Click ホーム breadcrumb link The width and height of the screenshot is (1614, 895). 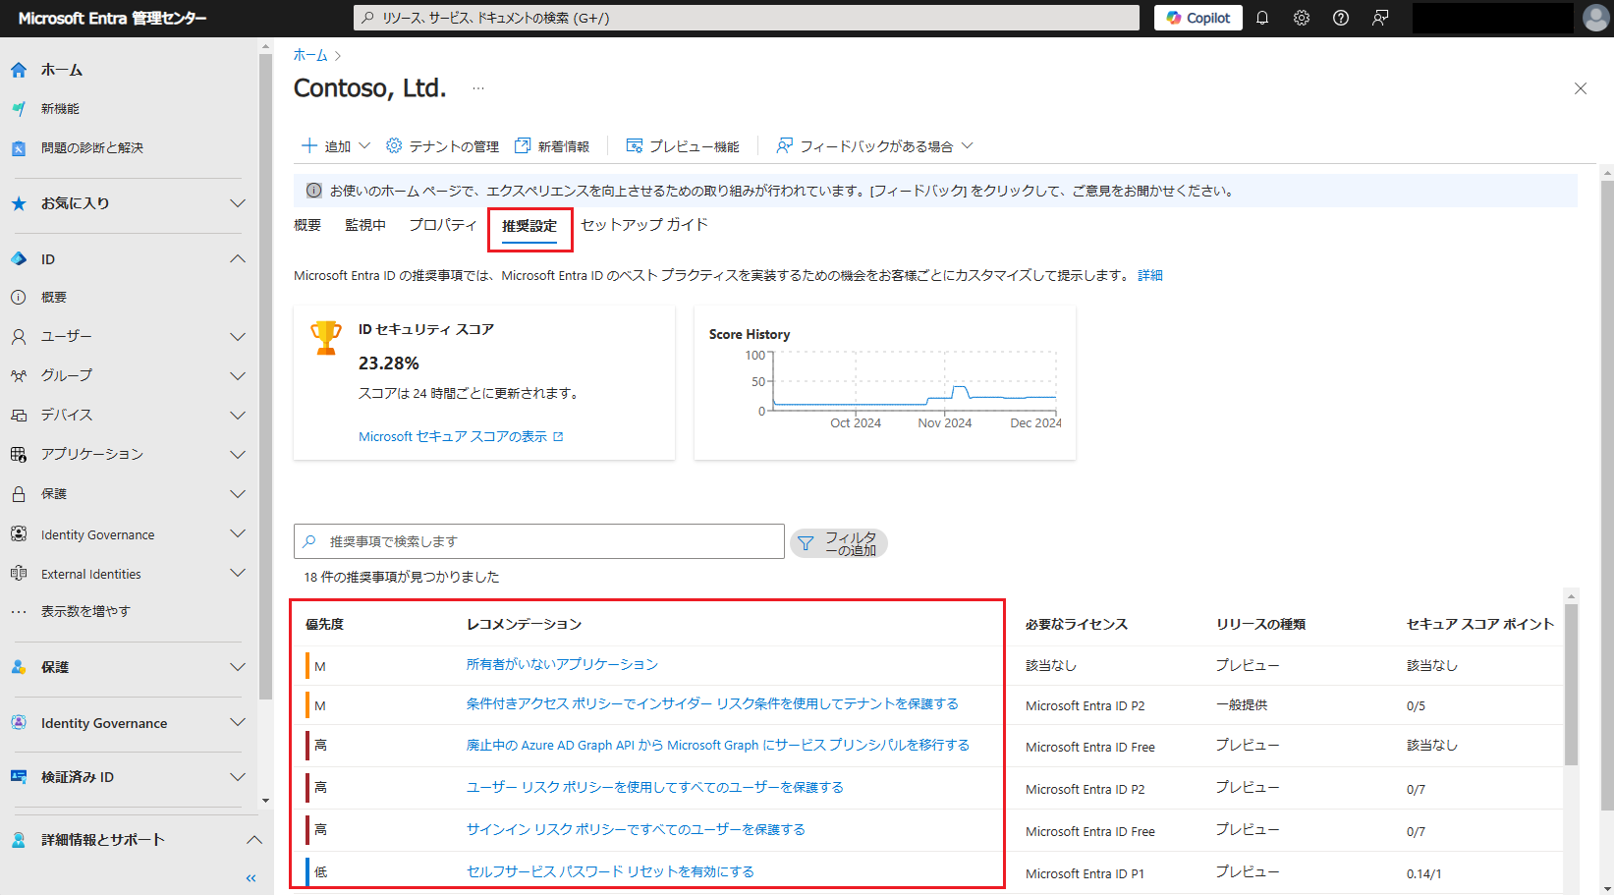tap(310, 56)
